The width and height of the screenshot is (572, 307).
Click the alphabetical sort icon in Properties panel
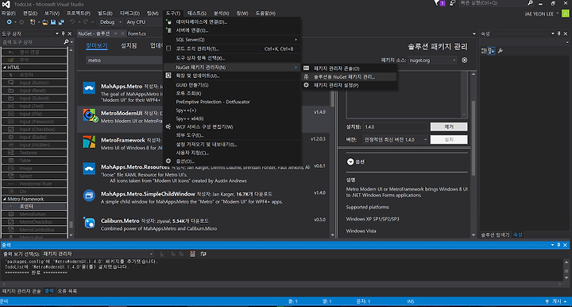coord(492,51)
